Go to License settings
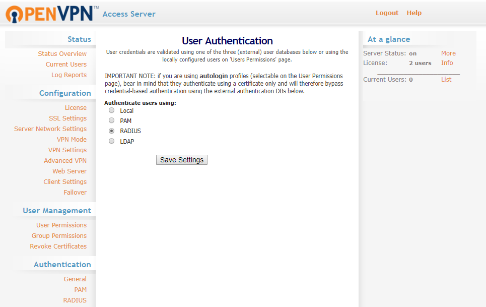The height and width of the screenshot is (307, 486). (x=76, y=107)
